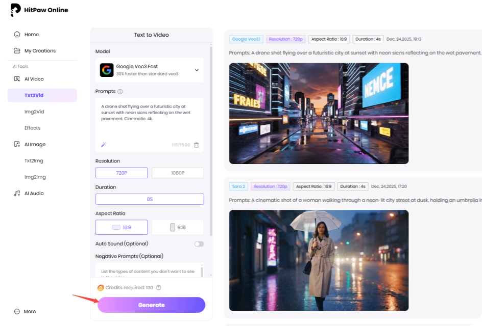Image resolution: width=482 pixels, height=326 pixels.
Task: Click the Prompts info icon
Action: tap(119, 91)
